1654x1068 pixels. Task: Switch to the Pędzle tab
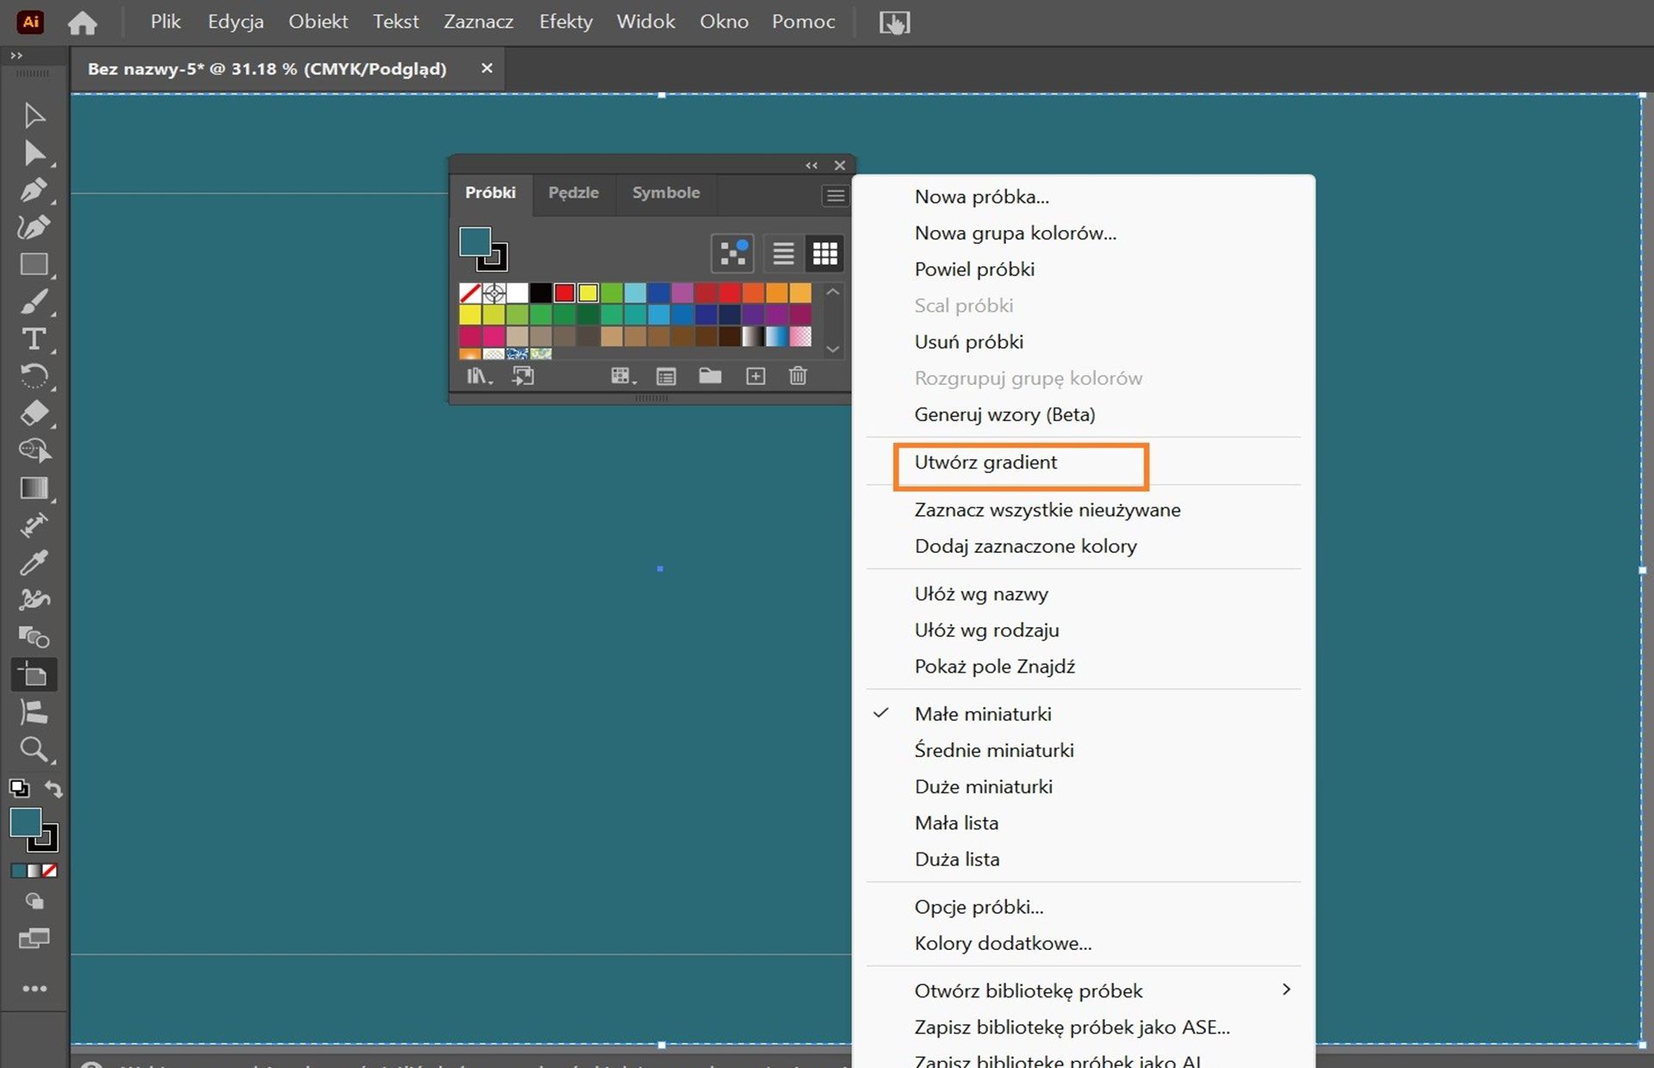[573, 193]
